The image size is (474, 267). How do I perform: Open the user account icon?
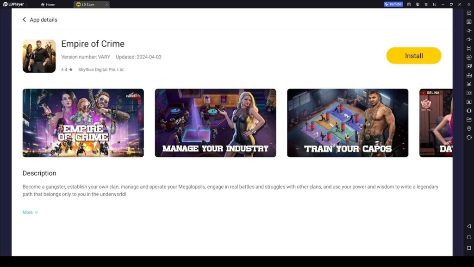418,4
